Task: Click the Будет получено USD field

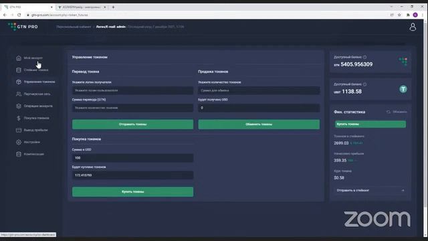Action: point(259,108)
